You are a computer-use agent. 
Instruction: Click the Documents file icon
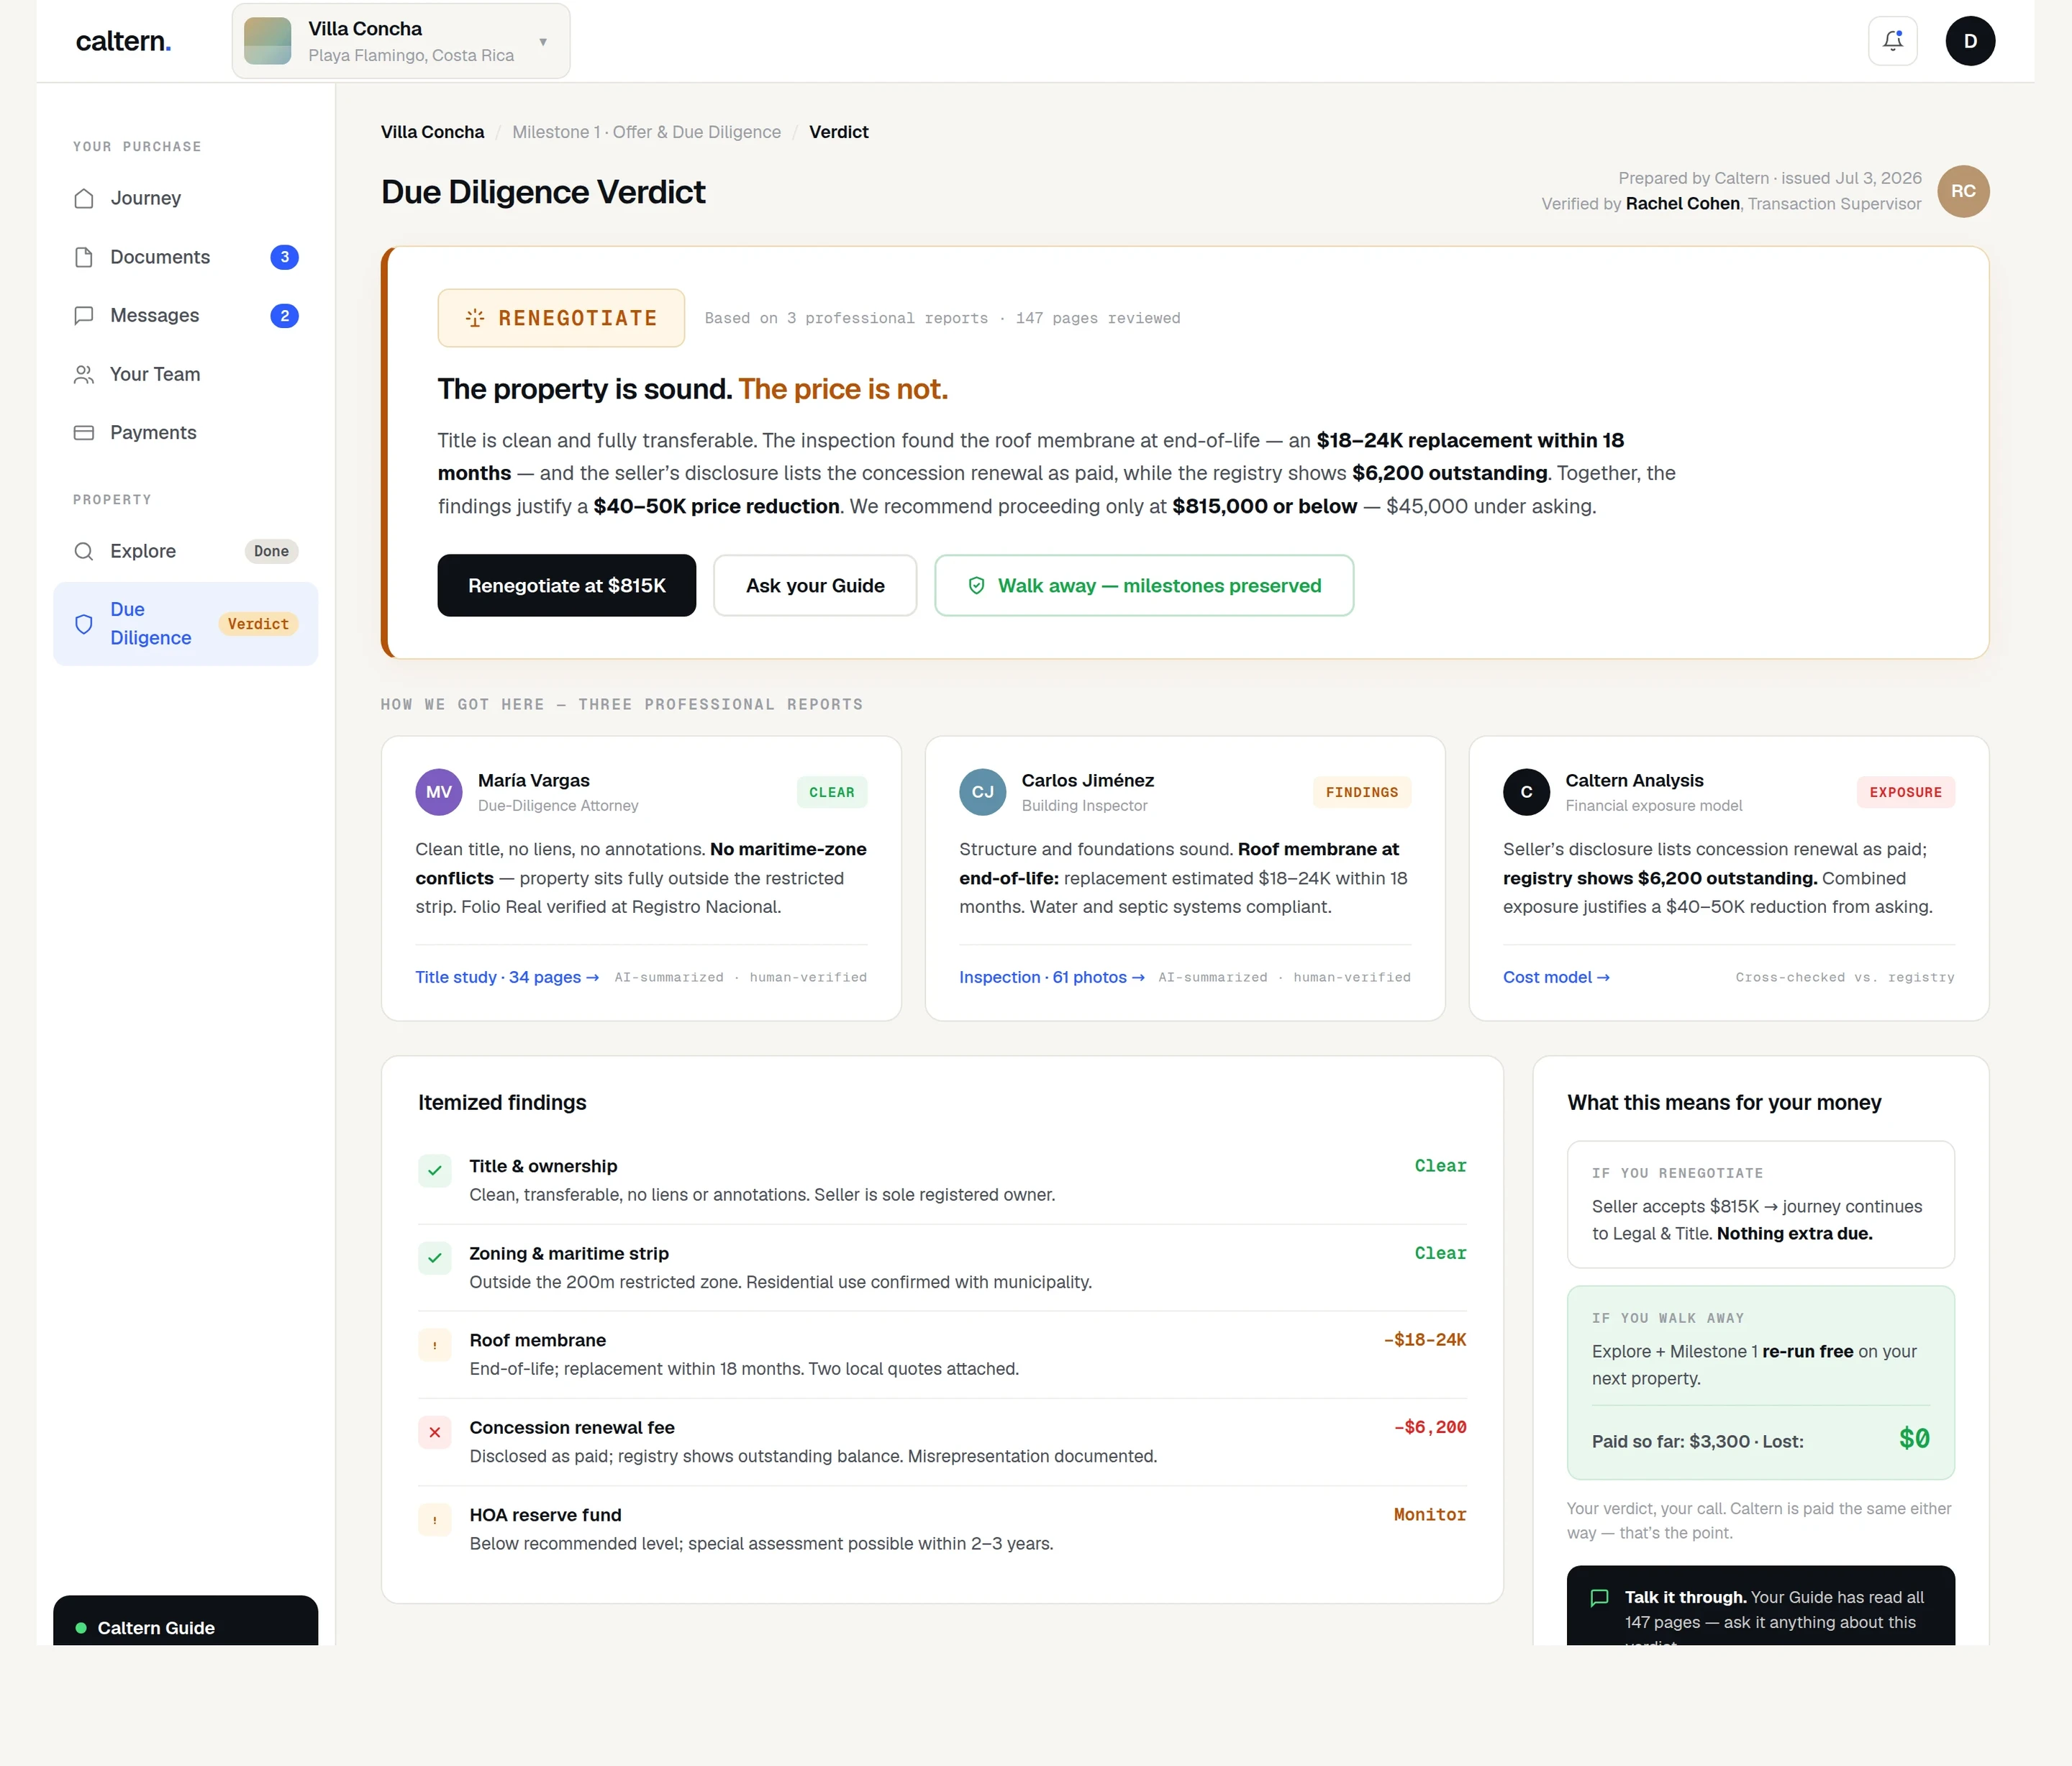pyautogui.click(x=84, y=257)
